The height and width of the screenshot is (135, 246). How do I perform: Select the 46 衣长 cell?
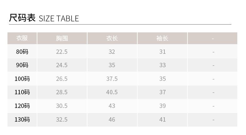pos(112,119)
